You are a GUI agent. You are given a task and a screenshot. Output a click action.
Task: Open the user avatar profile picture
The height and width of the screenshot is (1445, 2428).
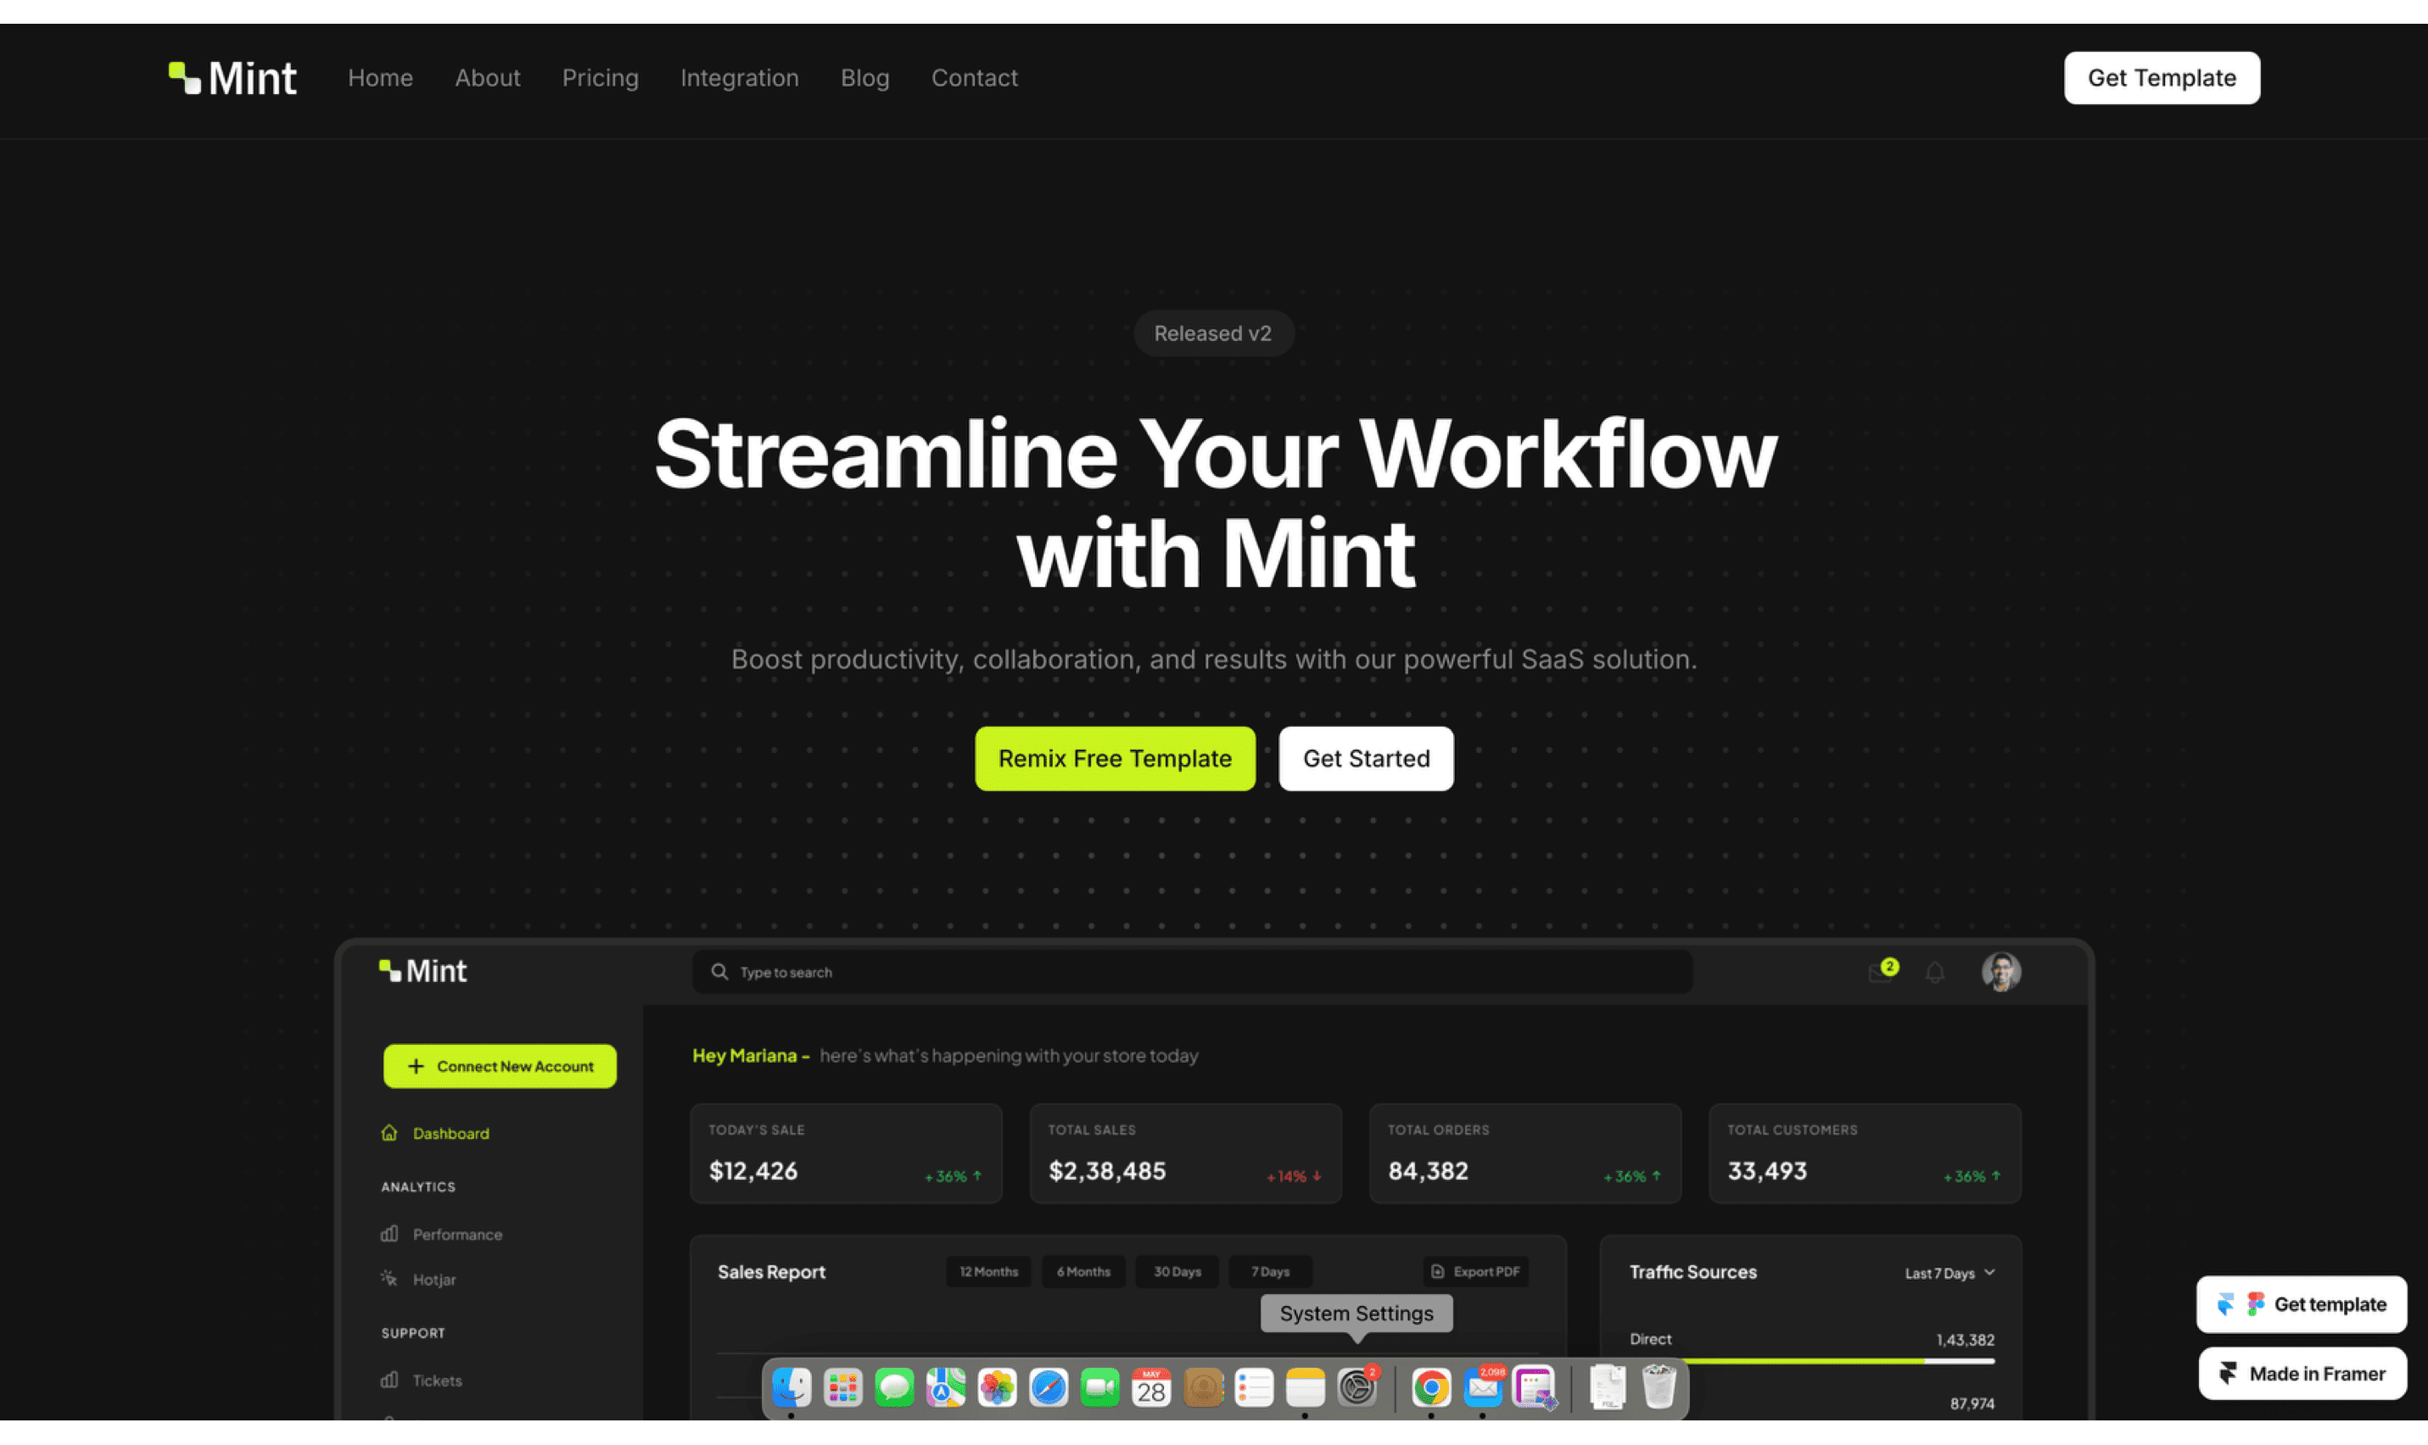[2000, 972]
